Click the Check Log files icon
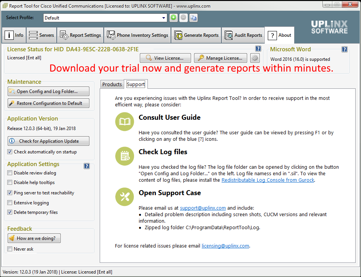Image resolution: width=361 pixels, height=277 pixels. 124,156
